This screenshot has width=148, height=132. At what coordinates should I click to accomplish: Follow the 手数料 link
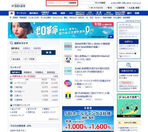tap(15, 18)
